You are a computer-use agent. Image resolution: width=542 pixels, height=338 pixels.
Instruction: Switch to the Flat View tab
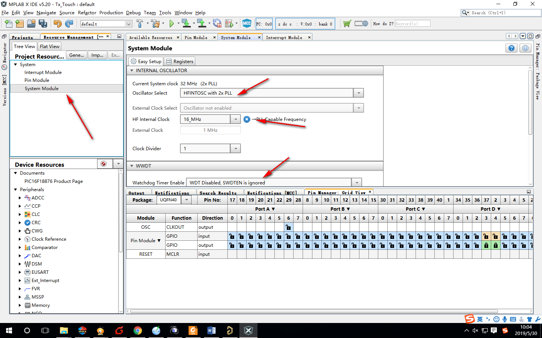pyautogui.click(x=50, y=46)
